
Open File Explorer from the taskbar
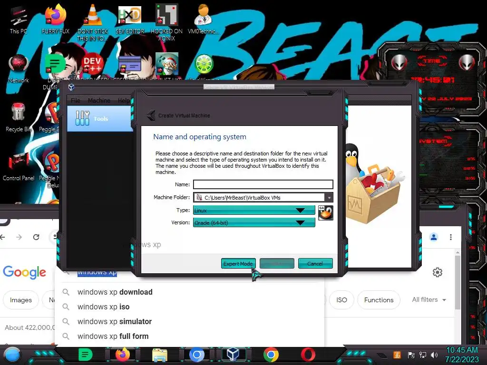pyautogui.click(x=160, y=355)
